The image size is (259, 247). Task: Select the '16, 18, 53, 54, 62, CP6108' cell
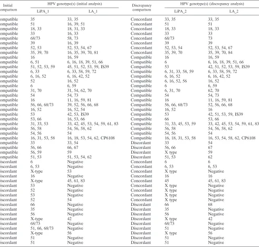(x=91, y=138)
